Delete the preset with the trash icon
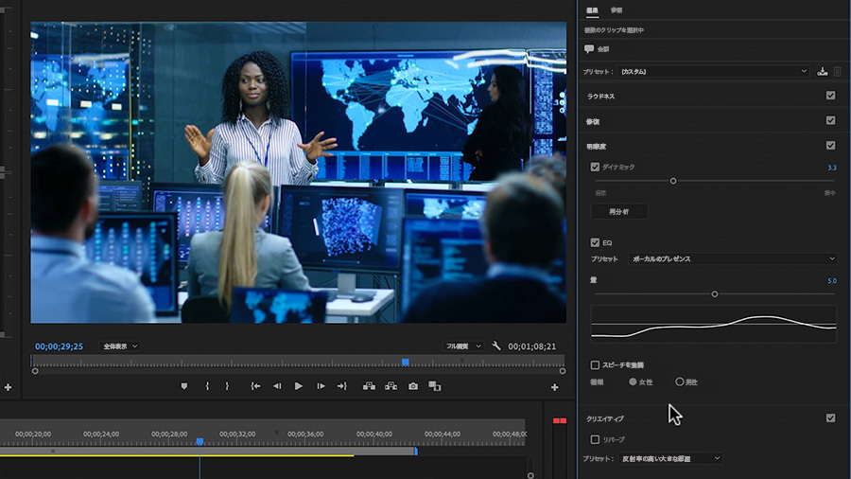851x479 pixels. click(838, 71)
